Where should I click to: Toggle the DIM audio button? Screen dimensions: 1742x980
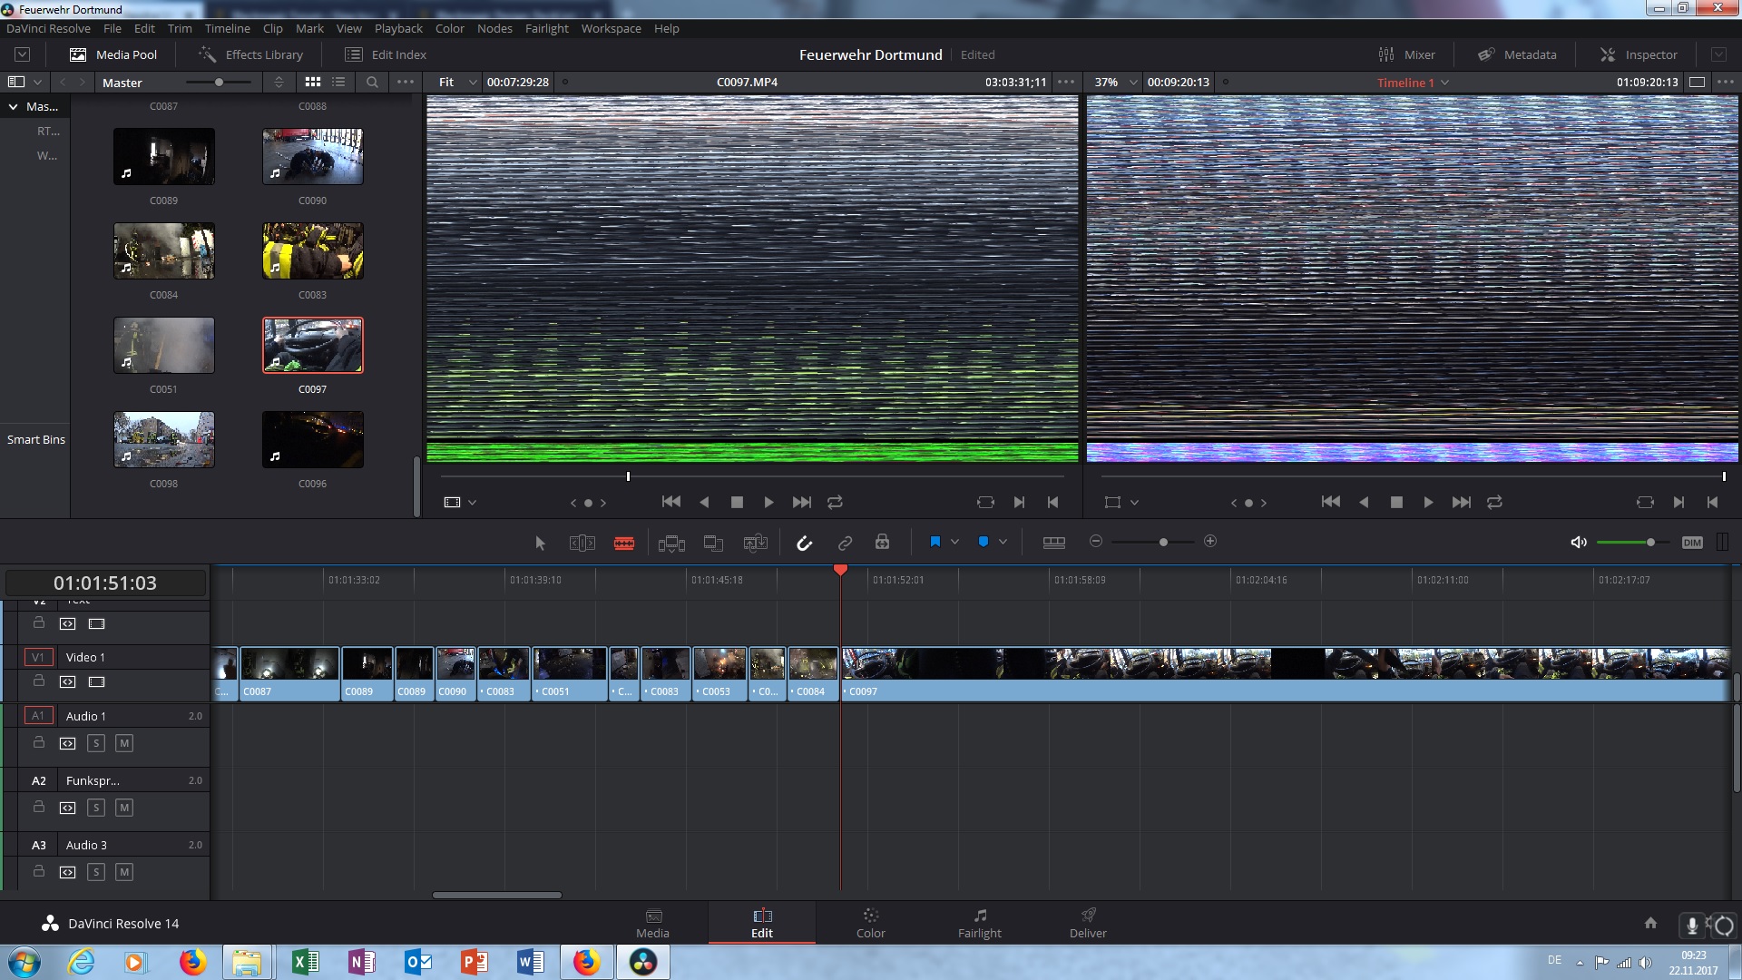click(1692, 543)
